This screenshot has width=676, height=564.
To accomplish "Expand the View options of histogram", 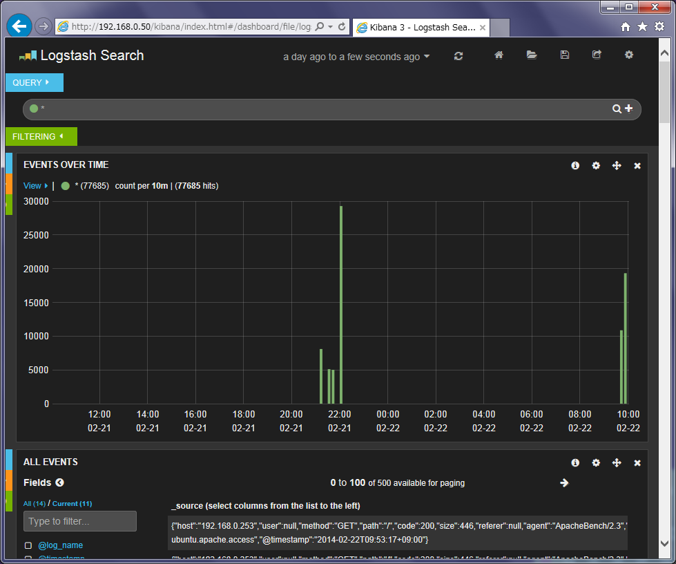I will click(x=35, y=186).
